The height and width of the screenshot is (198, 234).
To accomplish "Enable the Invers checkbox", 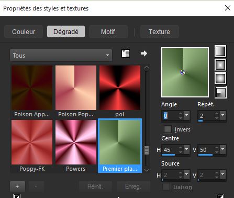I will 168,129.
